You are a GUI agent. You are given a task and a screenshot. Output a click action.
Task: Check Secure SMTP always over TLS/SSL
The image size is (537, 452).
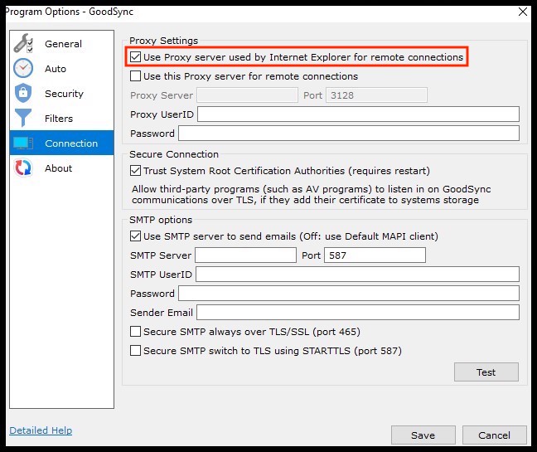coord(135,332)
